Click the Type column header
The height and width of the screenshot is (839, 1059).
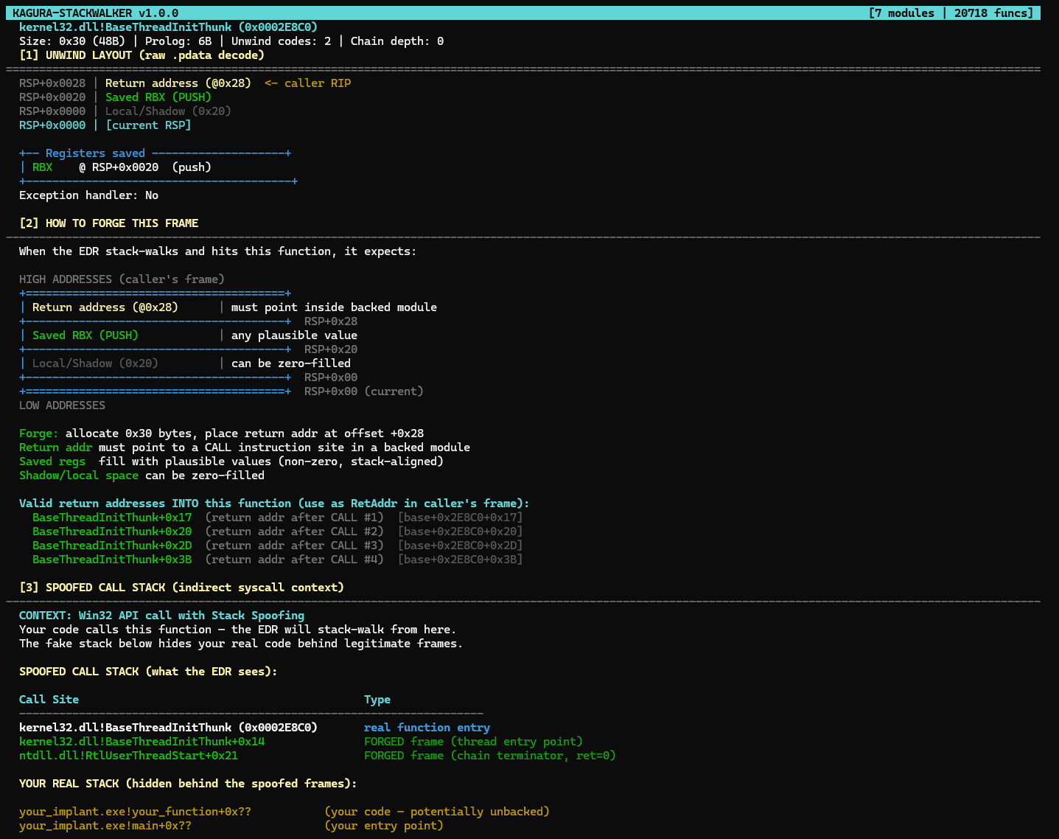pos(375,699)
